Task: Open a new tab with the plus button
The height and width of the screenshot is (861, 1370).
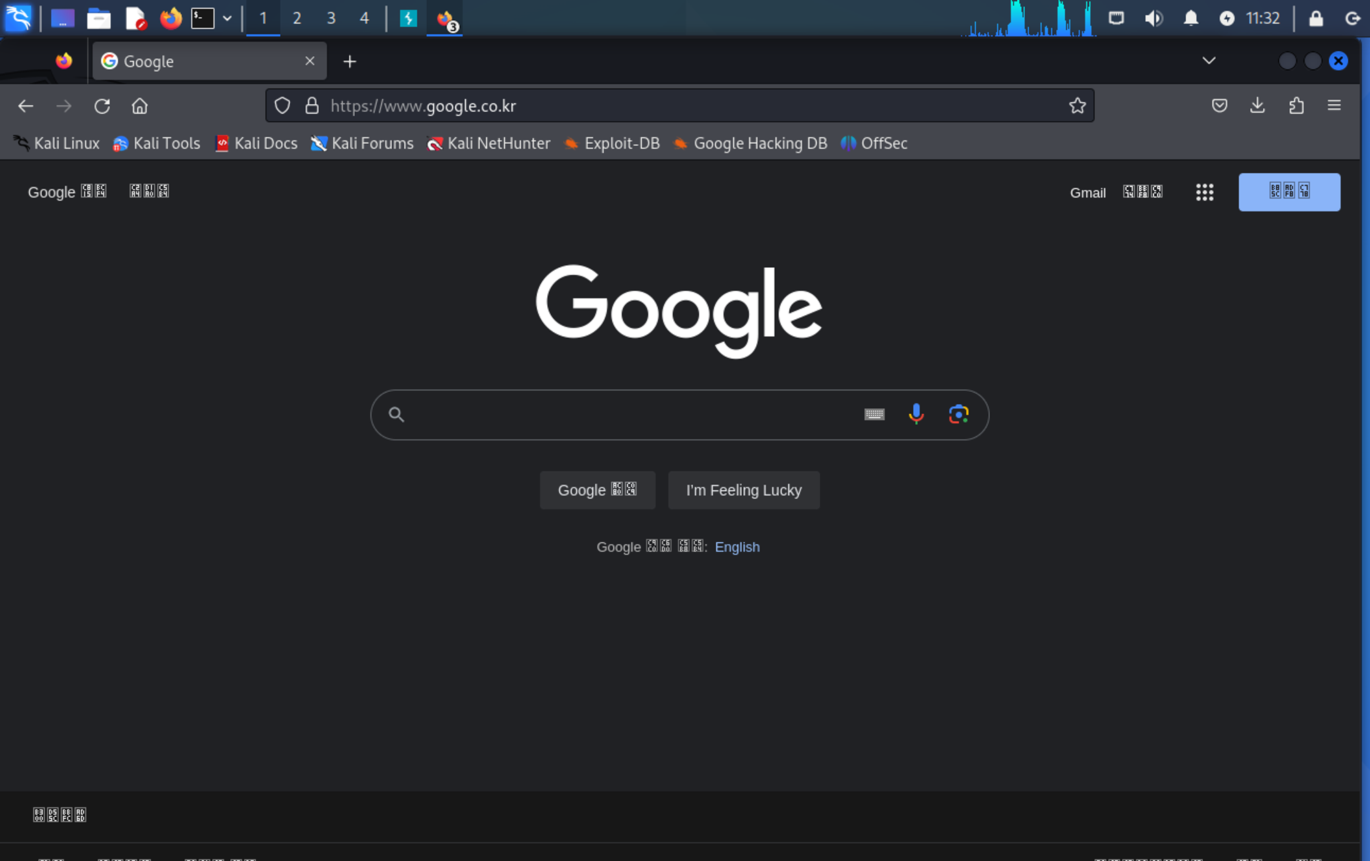Action: tap(350, 62)
